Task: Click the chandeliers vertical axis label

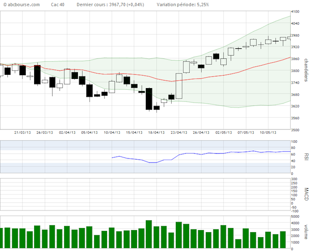Action: coord(306,70)
